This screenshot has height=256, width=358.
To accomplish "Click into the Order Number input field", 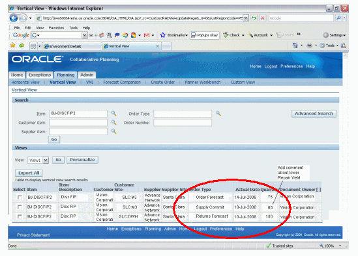I will [x=183, y=123].
